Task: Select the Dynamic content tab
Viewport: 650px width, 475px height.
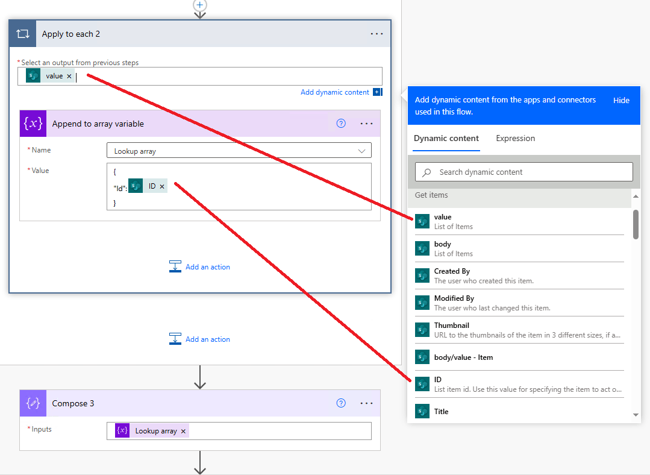Action: click(446, 138)
